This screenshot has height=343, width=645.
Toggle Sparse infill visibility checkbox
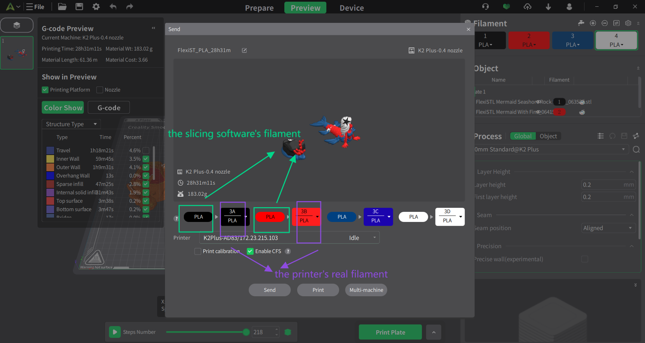[x=146, y=184]
